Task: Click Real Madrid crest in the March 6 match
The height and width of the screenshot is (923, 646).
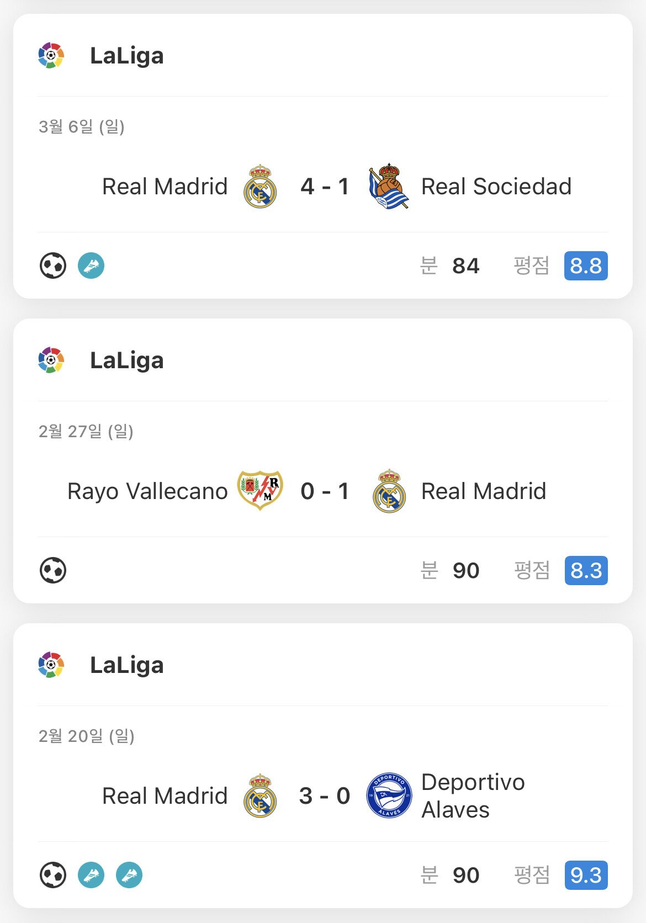Action: (x=260, y=187)
